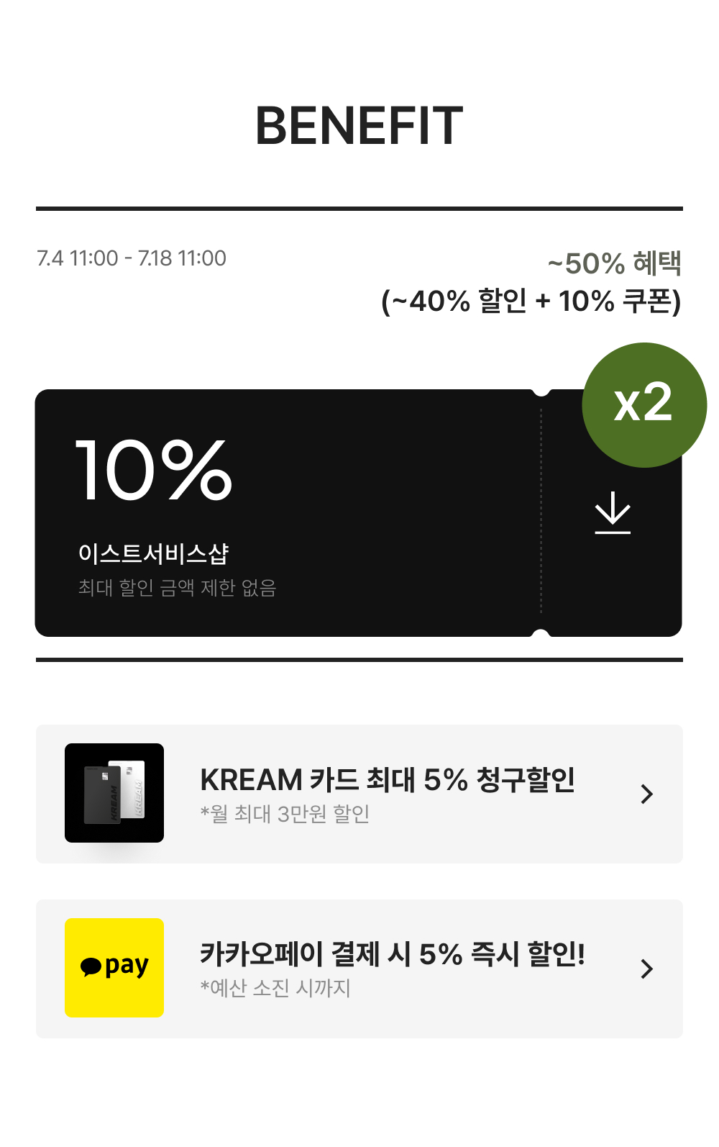The image size is (719, 1147).
Task: Open the 카카오페이 결제 시 5% 즉시 할인 link
Action: point(392,954)
